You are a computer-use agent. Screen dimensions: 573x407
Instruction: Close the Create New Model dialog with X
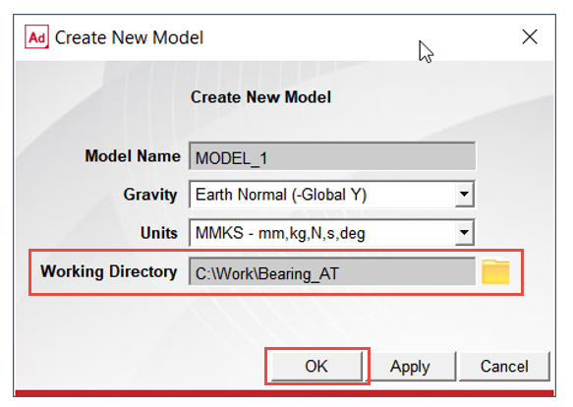530,37
